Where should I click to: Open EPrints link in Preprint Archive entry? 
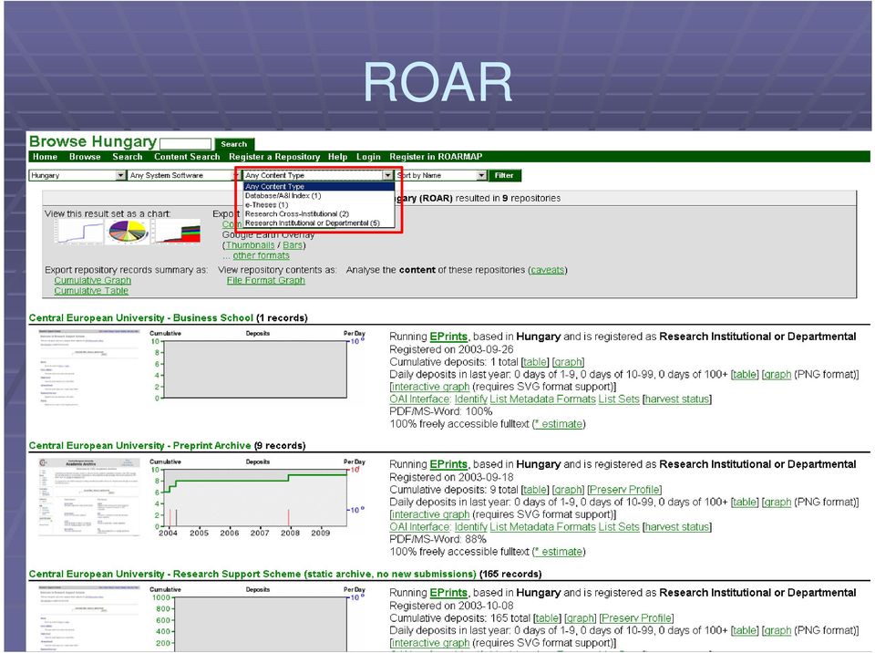coord(448,465)
